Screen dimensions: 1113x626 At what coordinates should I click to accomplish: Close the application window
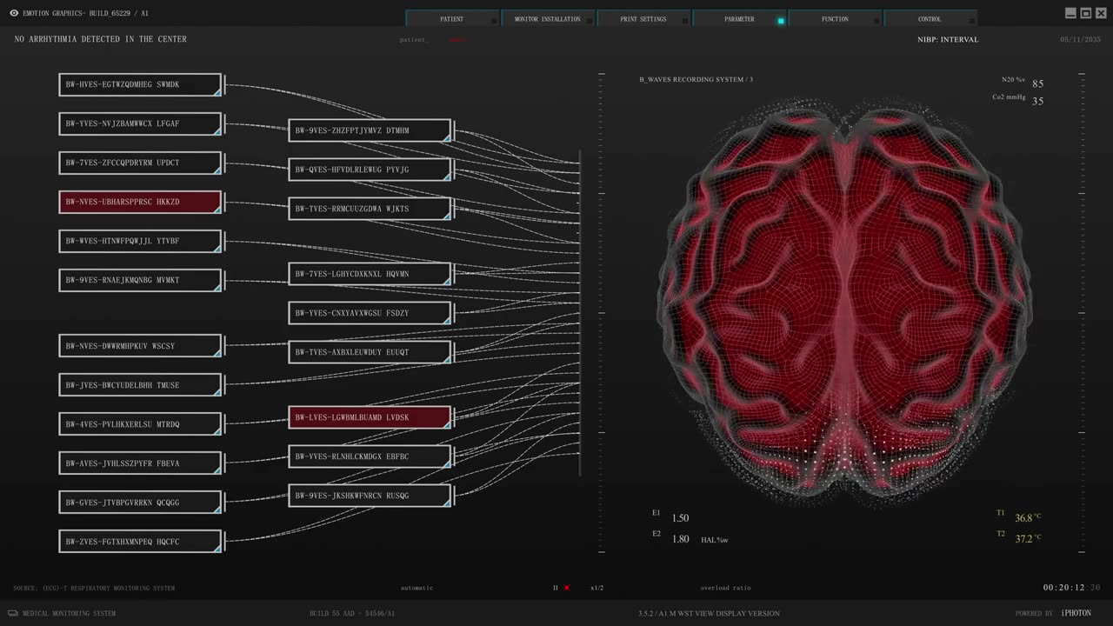point(1102,13)
